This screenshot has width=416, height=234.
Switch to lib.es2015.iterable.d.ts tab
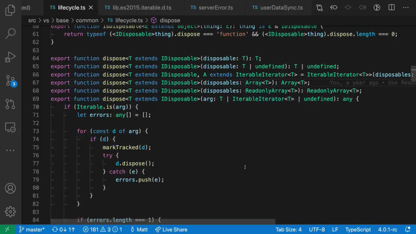click(142, 8)
